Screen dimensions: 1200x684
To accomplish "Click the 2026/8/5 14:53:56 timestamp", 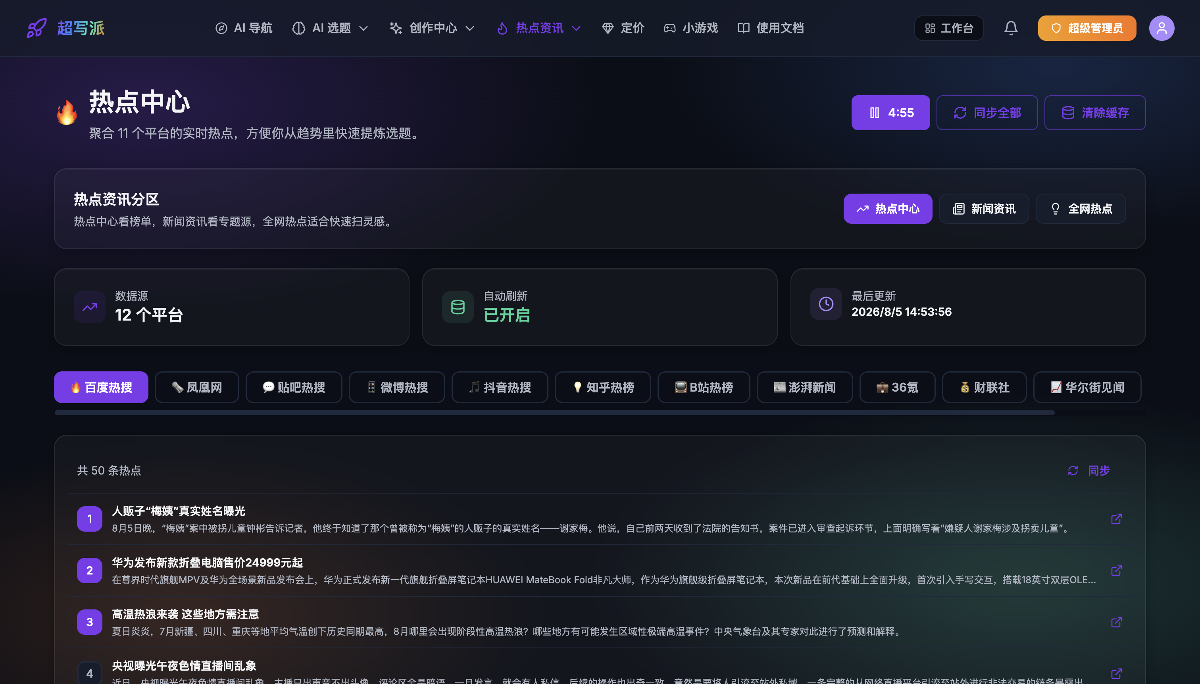I will pyautogui.click(x=901, y=312).
